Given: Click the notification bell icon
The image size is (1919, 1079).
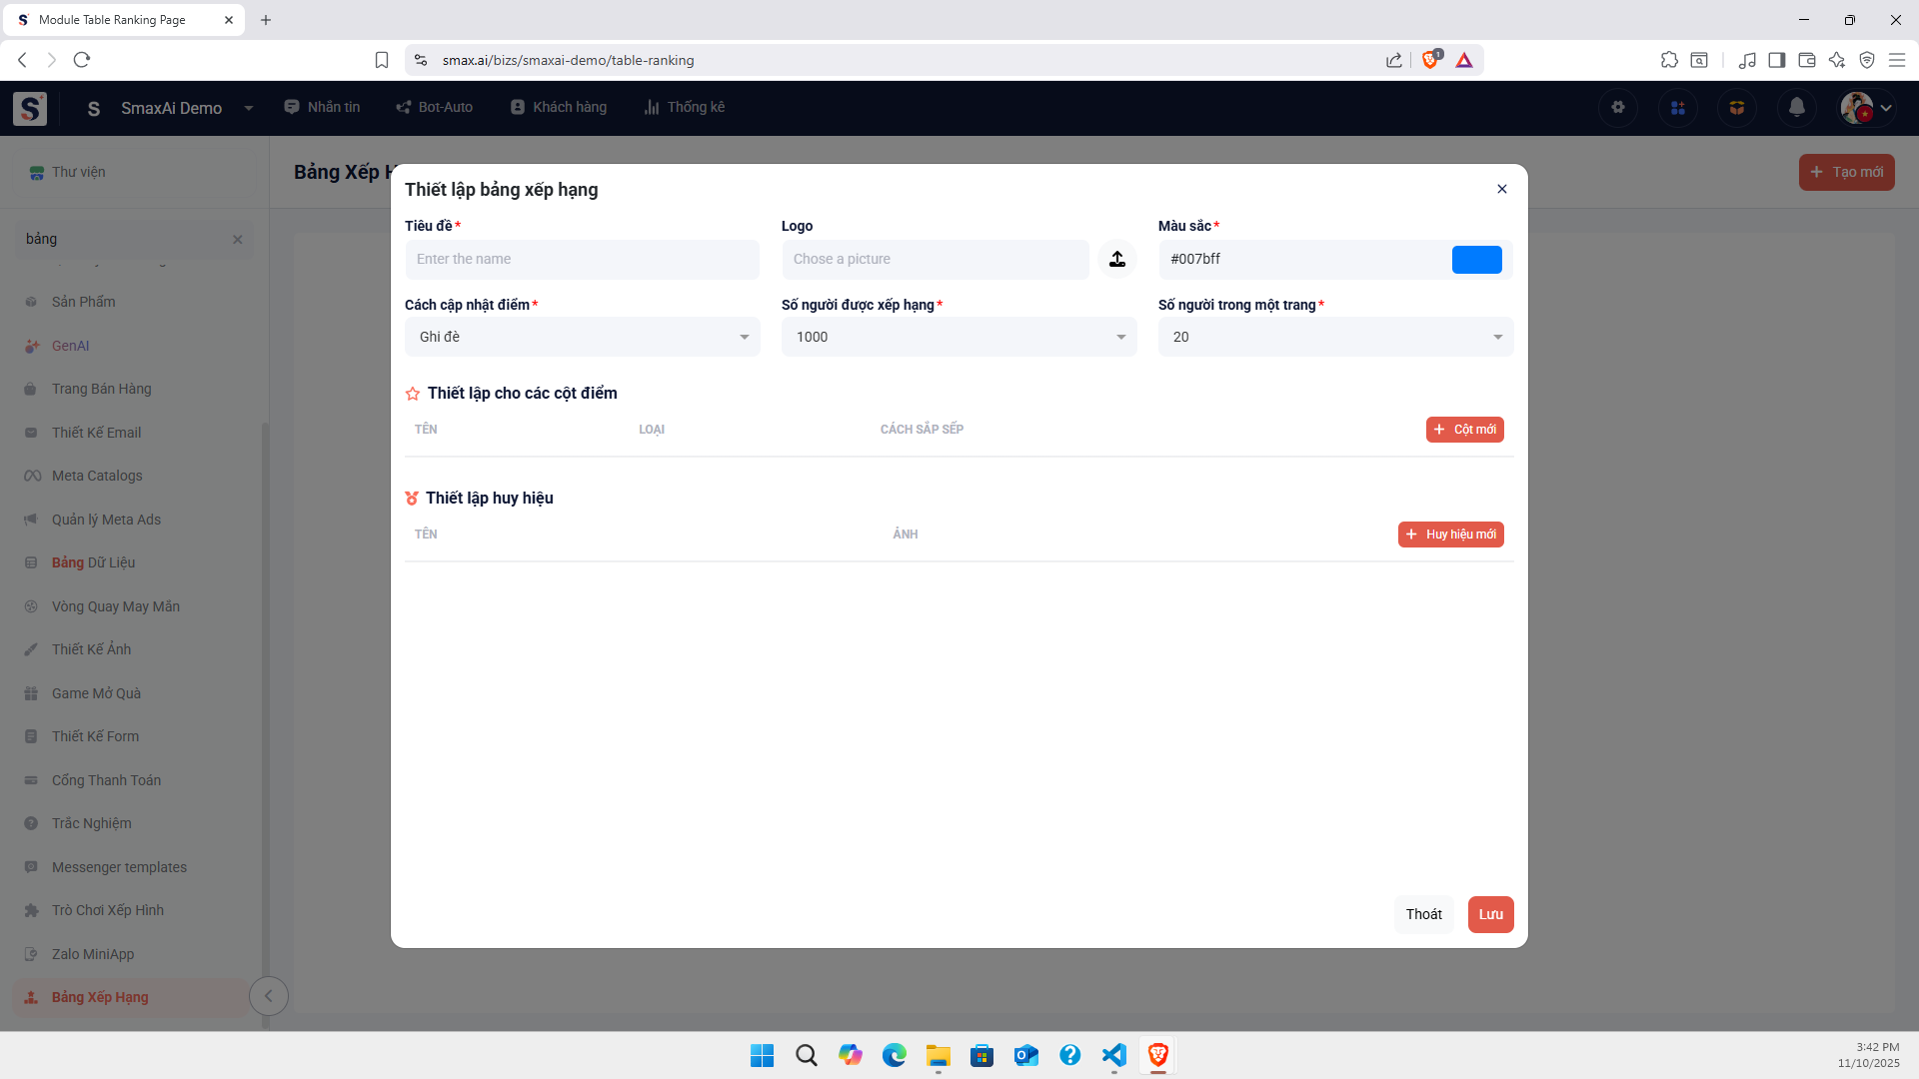Looking at the screenshot, I should click(x=1796, y=108).
